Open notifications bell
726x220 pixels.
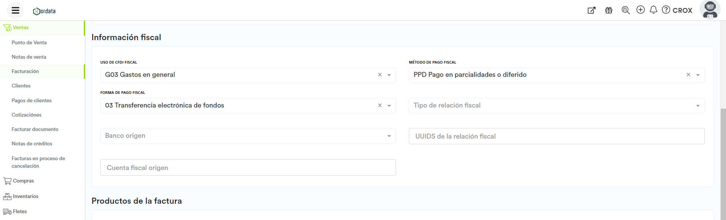pyautogui.click(x=653, y=10)
